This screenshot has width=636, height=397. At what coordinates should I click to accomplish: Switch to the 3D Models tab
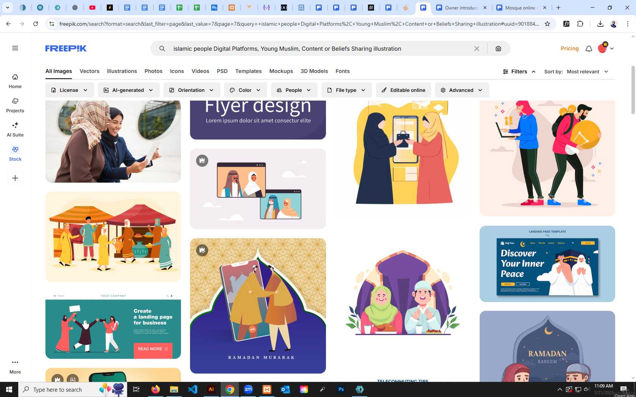(314, 71)
